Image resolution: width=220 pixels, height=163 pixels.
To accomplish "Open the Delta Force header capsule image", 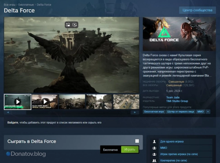I will (x=179, y=34).
